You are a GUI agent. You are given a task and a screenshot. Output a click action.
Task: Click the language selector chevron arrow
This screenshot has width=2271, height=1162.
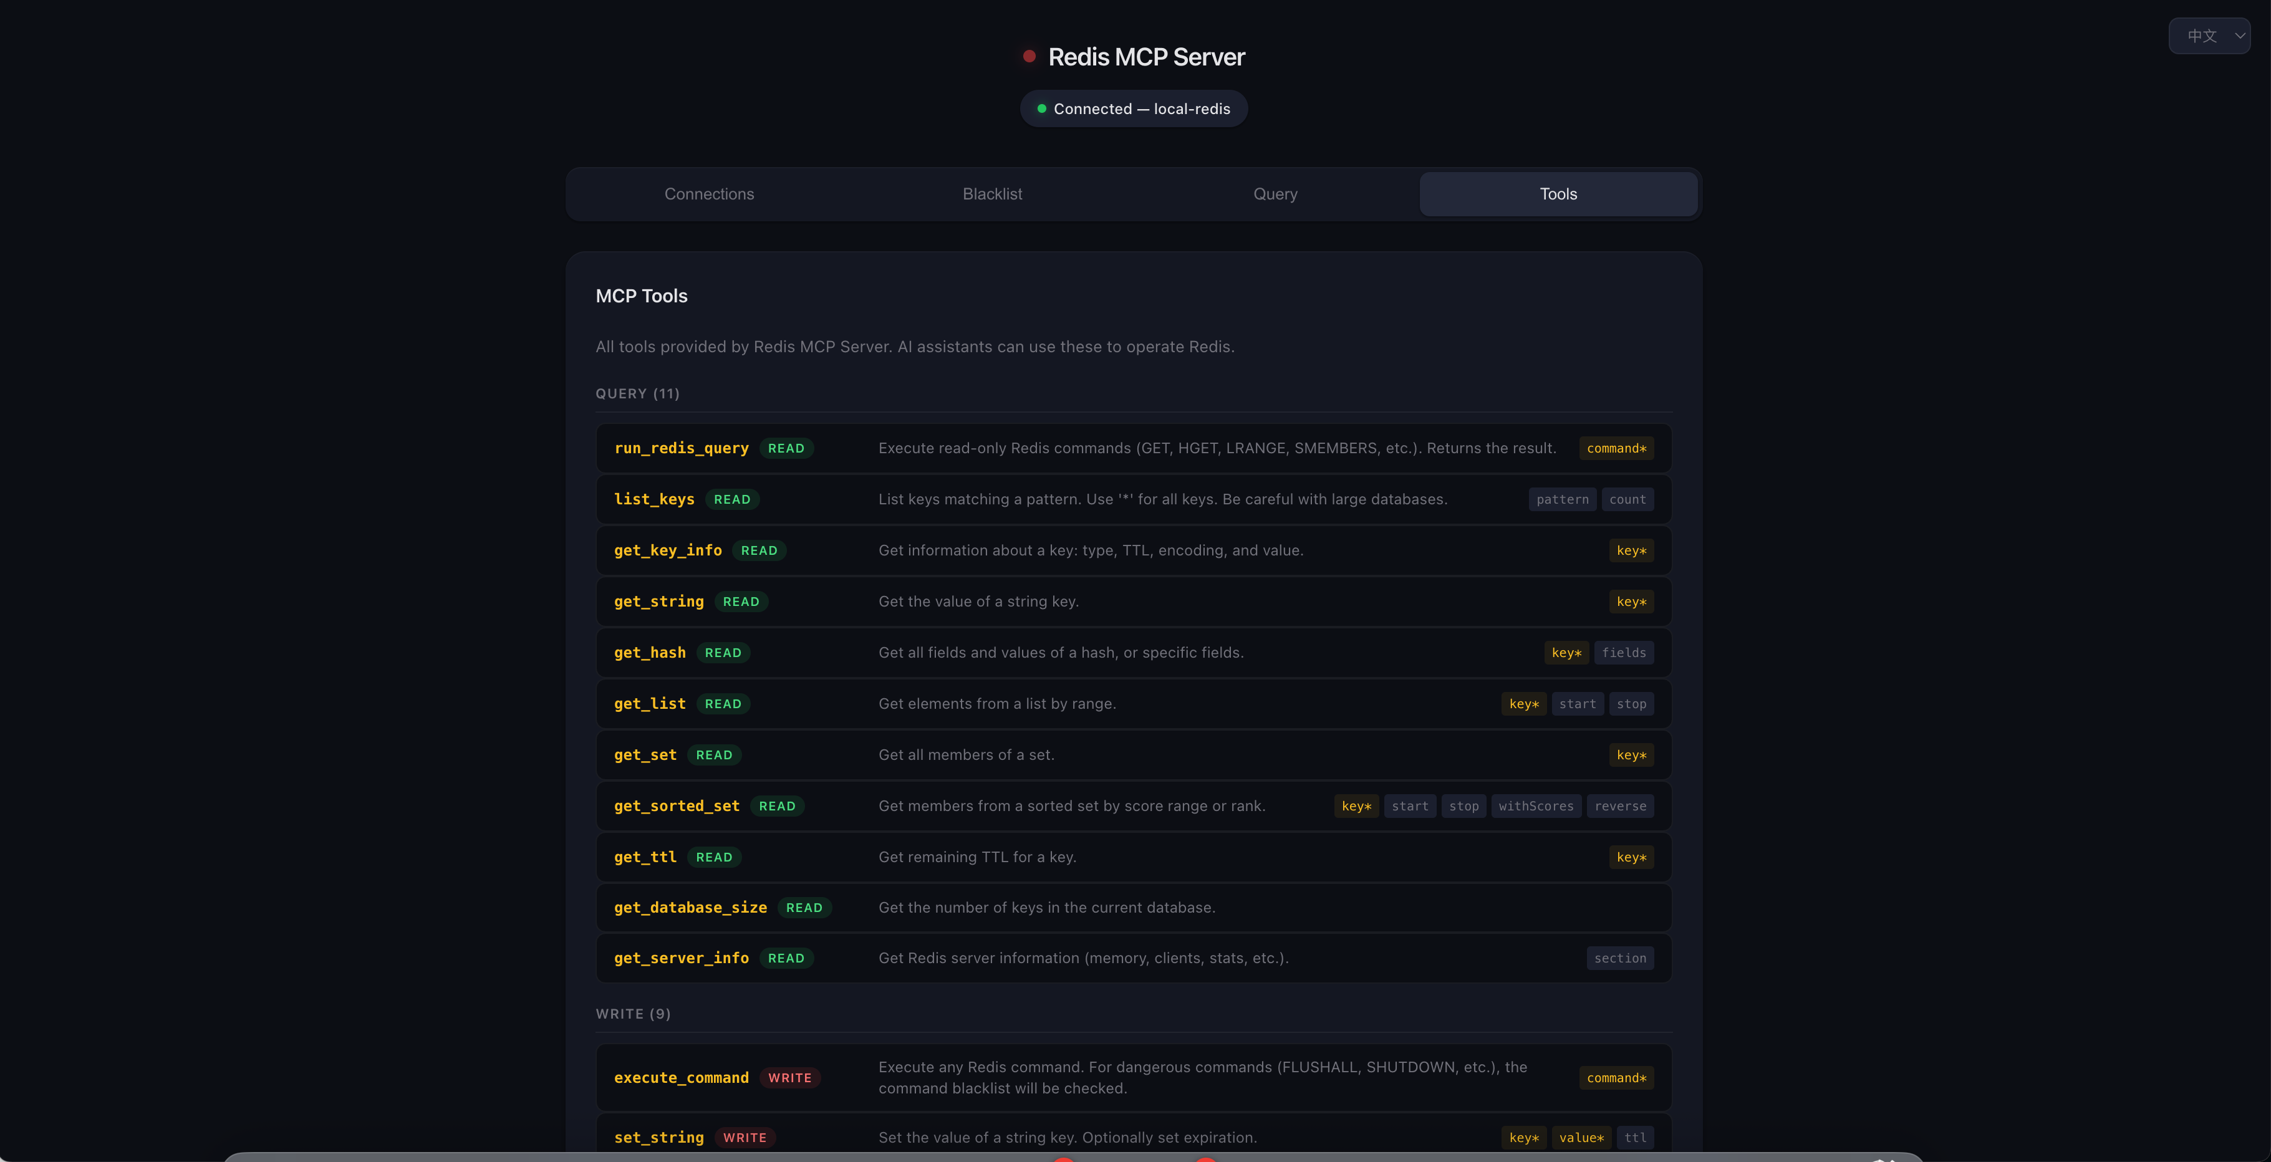(2239, 36)
